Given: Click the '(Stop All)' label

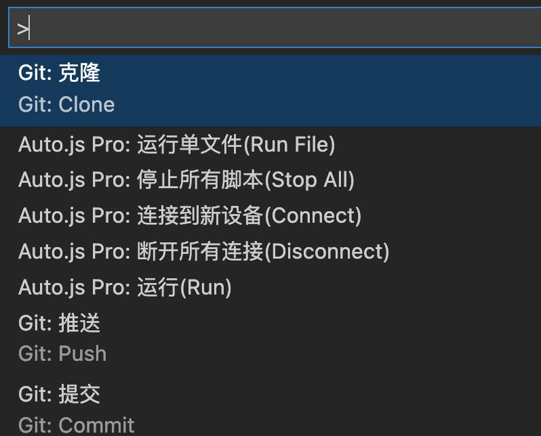Looking at the screenshot, I should click(308, 180).
